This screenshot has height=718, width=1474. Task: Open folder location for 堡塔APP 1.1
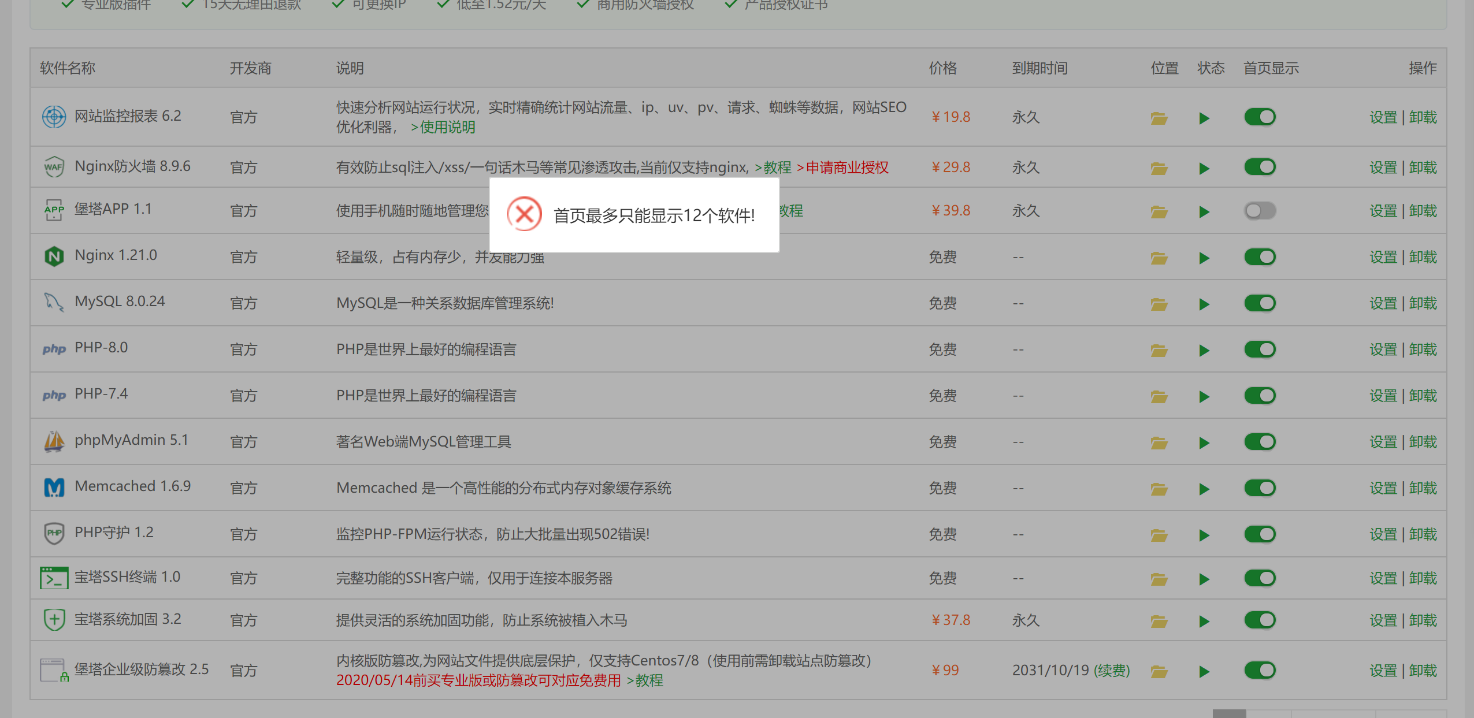(x=1159, y=212)
